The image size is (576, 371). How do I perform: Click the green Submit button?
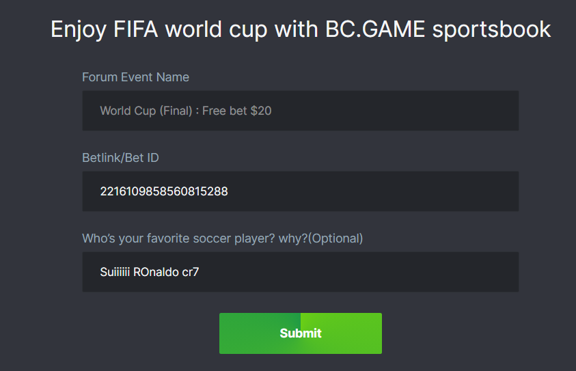tap(300, 333)
